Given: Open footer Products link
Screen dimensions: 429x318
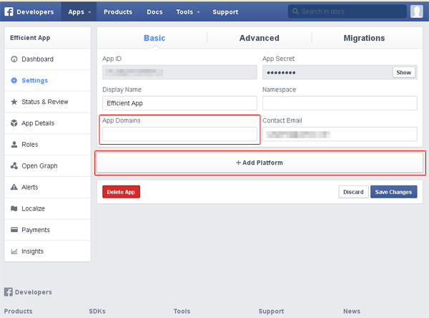Looking at the screenshot, I should tap(19, 311).
